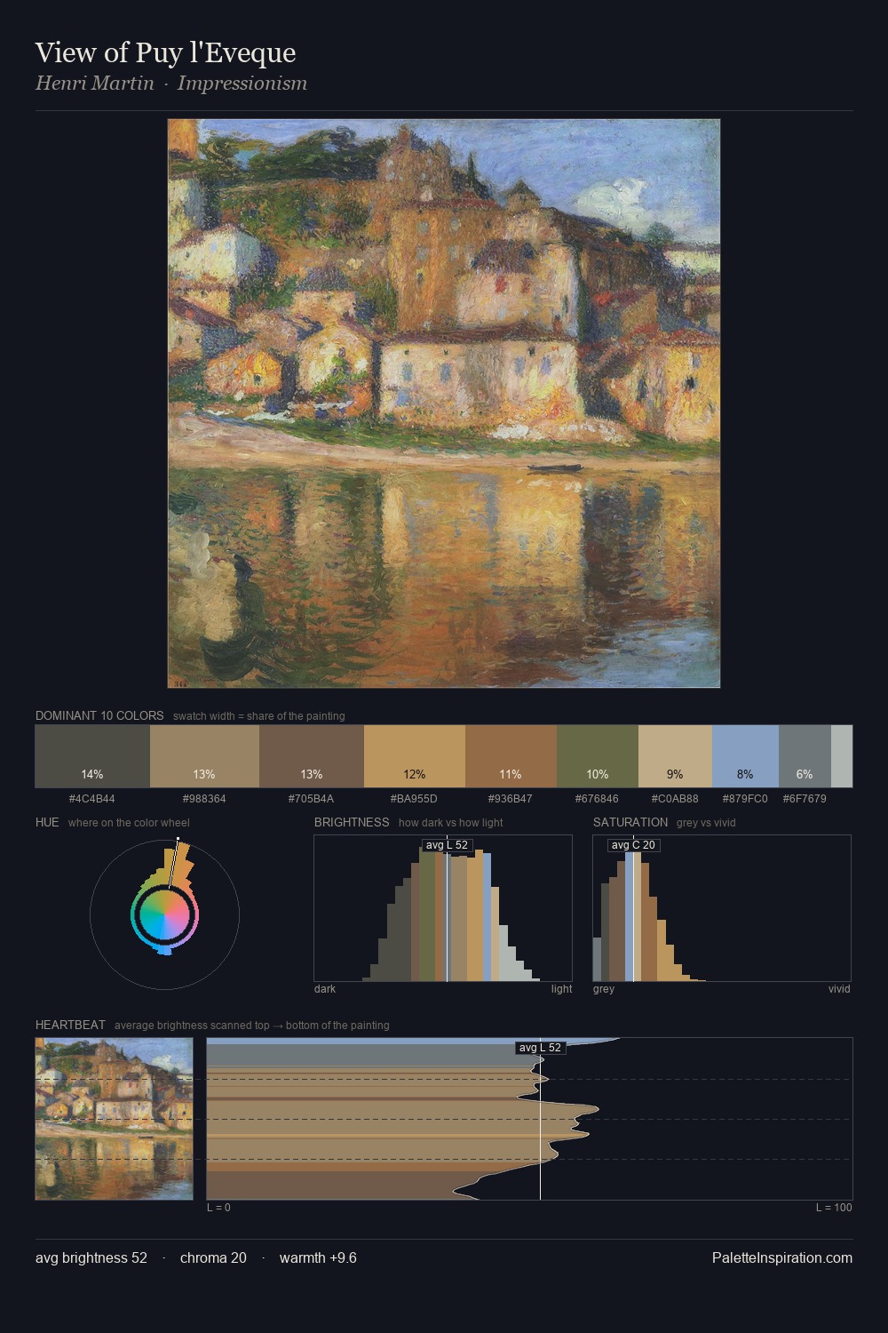
Task: Click the 'L = 100' axis label
Action: [x=834, y=1208]
